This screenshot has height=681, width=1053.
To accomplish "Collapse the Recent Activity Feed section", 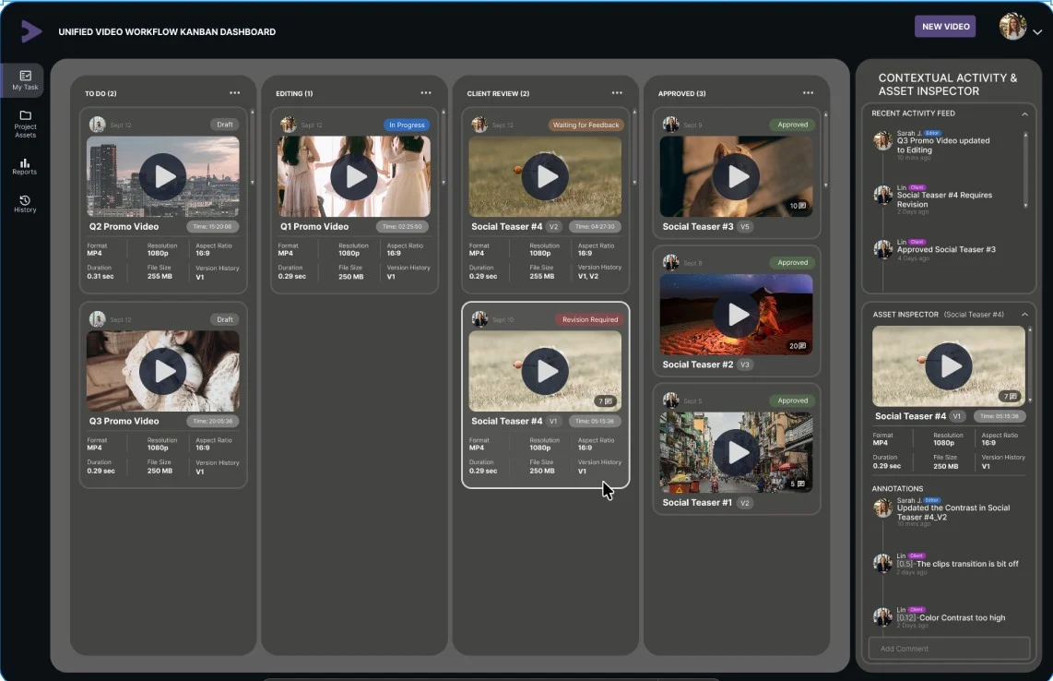I will 1024,114.
